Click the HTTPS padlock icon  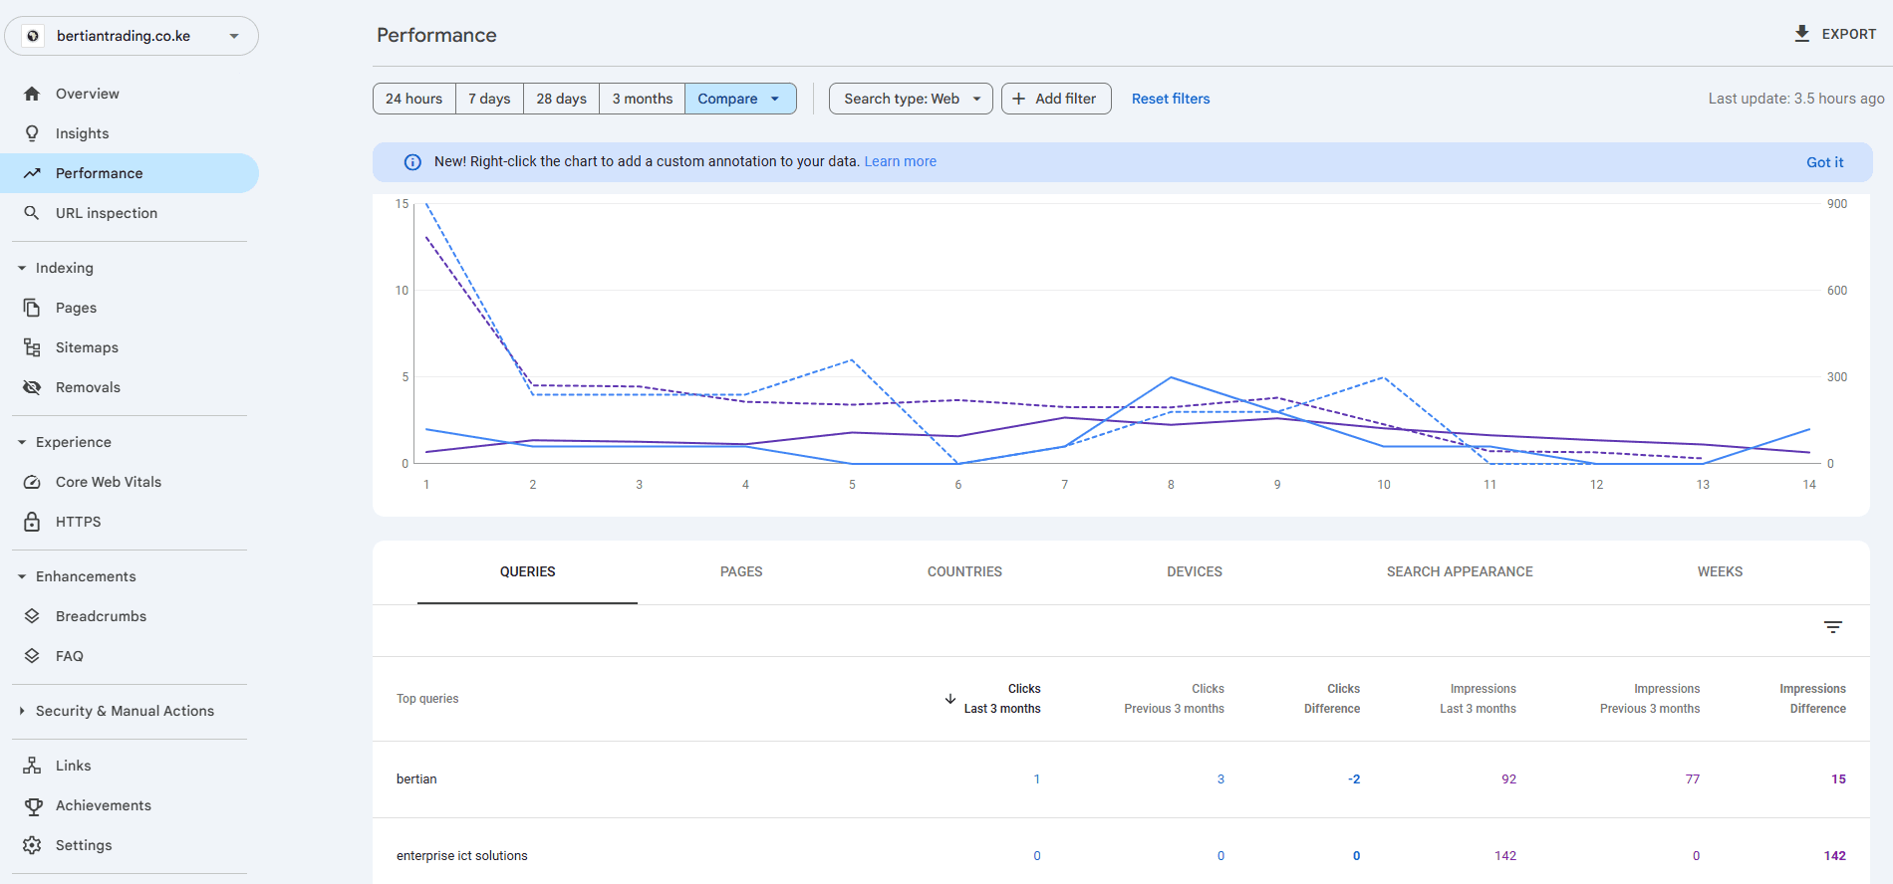point(32,522)
